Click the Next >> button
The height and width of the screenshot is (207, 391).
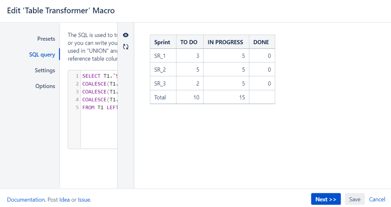pos(326,199)
